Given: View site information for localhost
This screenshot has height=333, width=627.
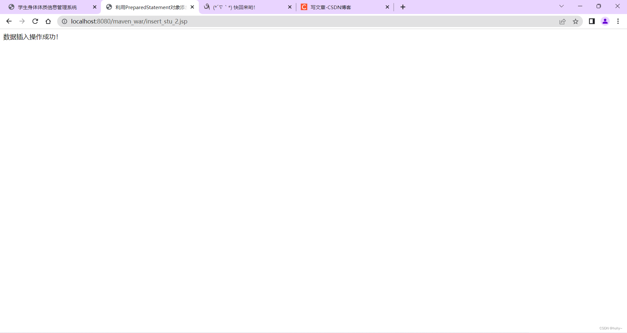Looking at the screenshot, I should (65, 21).
